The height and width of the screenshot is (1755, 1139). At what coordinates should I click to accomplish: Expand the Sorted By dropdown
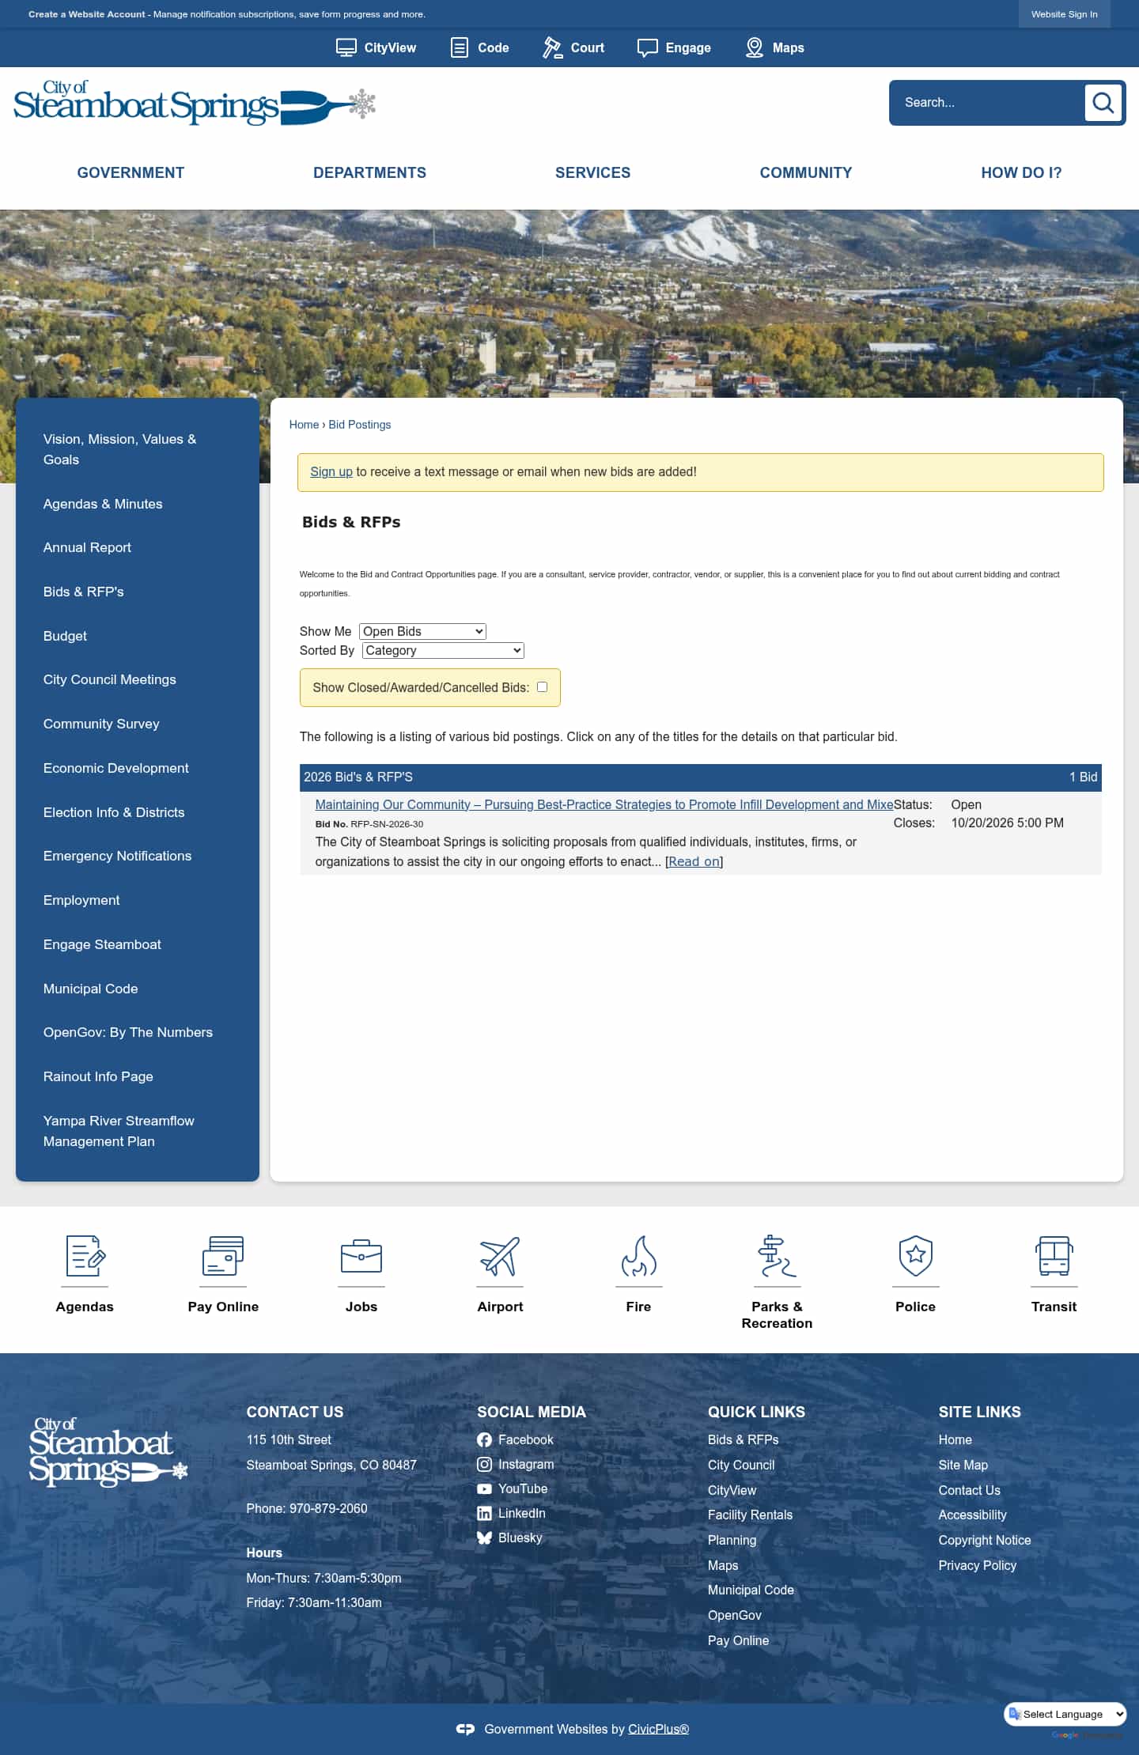tap(443, 650)
